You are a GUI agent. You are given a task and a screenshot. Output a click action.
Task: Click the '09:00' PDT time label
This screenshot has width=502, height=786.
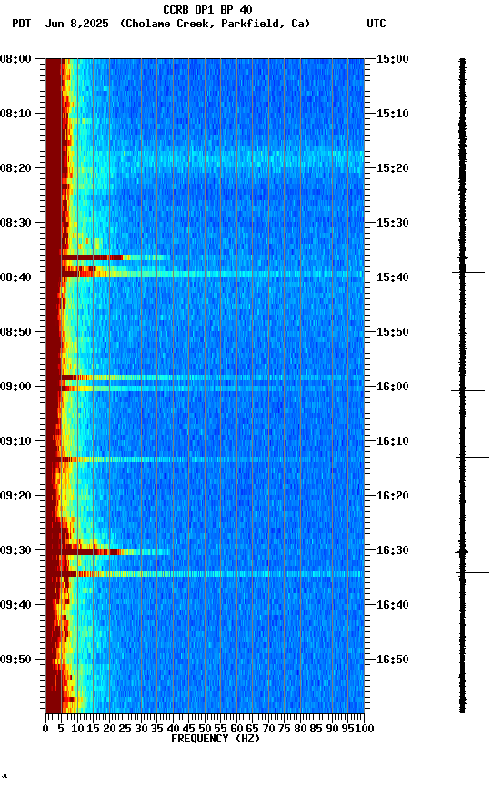pyautogui.click(x=15, y=387)
